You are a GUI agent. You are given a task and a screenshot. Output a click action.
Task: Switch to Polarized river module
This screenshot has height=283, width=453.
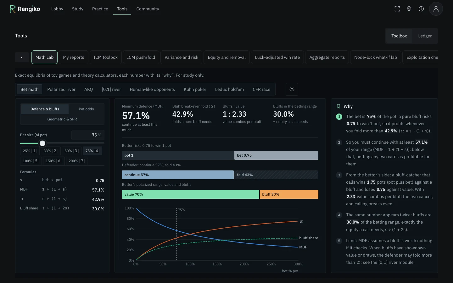tap(61, 89)
